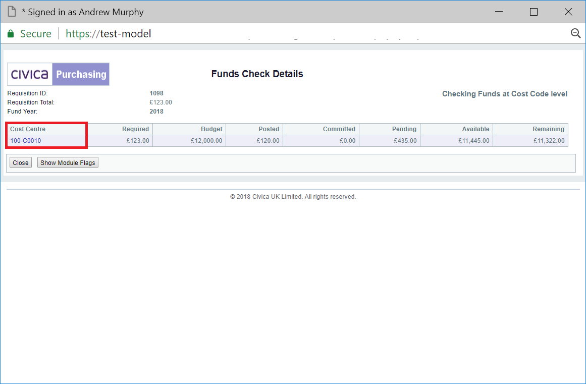Click the https://test-model address field
The height and width of the screenshot is (384, 586).
(x=109, y=34)
